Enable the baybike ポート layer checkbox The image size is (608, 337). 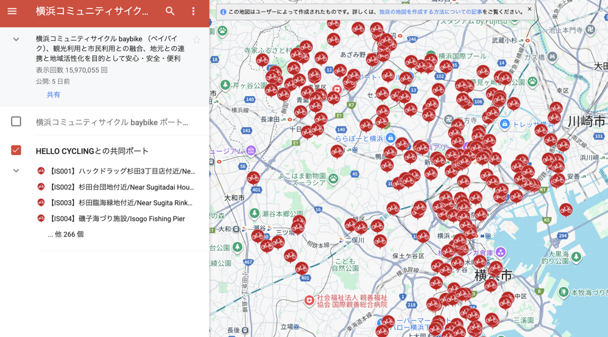16,122
